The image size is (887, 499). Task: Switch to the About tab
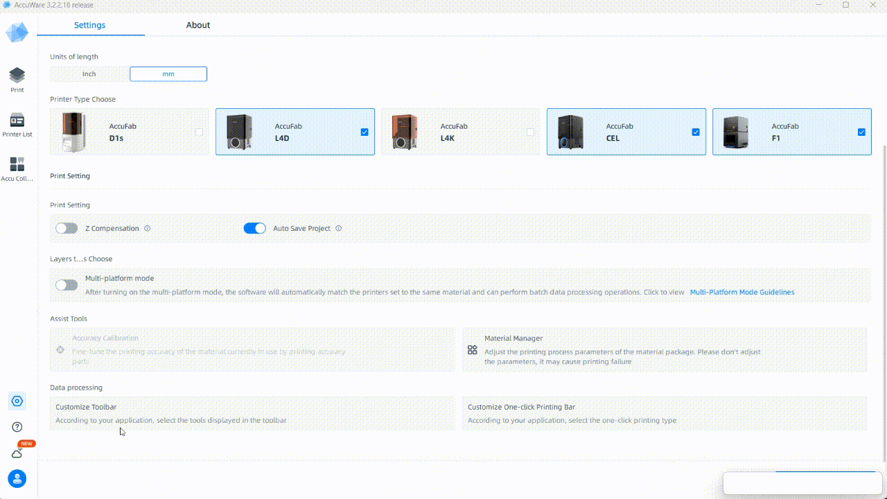(x=198, y=25)
